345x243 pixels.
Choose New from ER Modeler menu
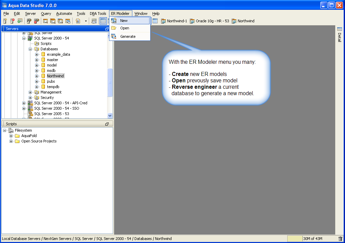(130, 21)
